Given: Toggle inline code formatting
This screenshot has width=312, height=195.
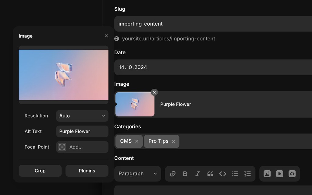Looking at the screenshot, I should (222, 173).
